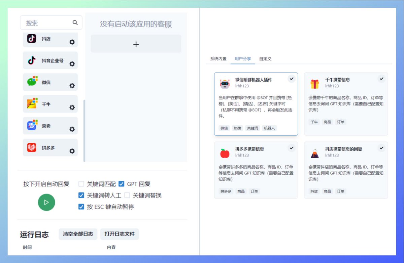Click 内容 column header in log
The height and width of the screenshot is (263, 404).
point(111,247)
